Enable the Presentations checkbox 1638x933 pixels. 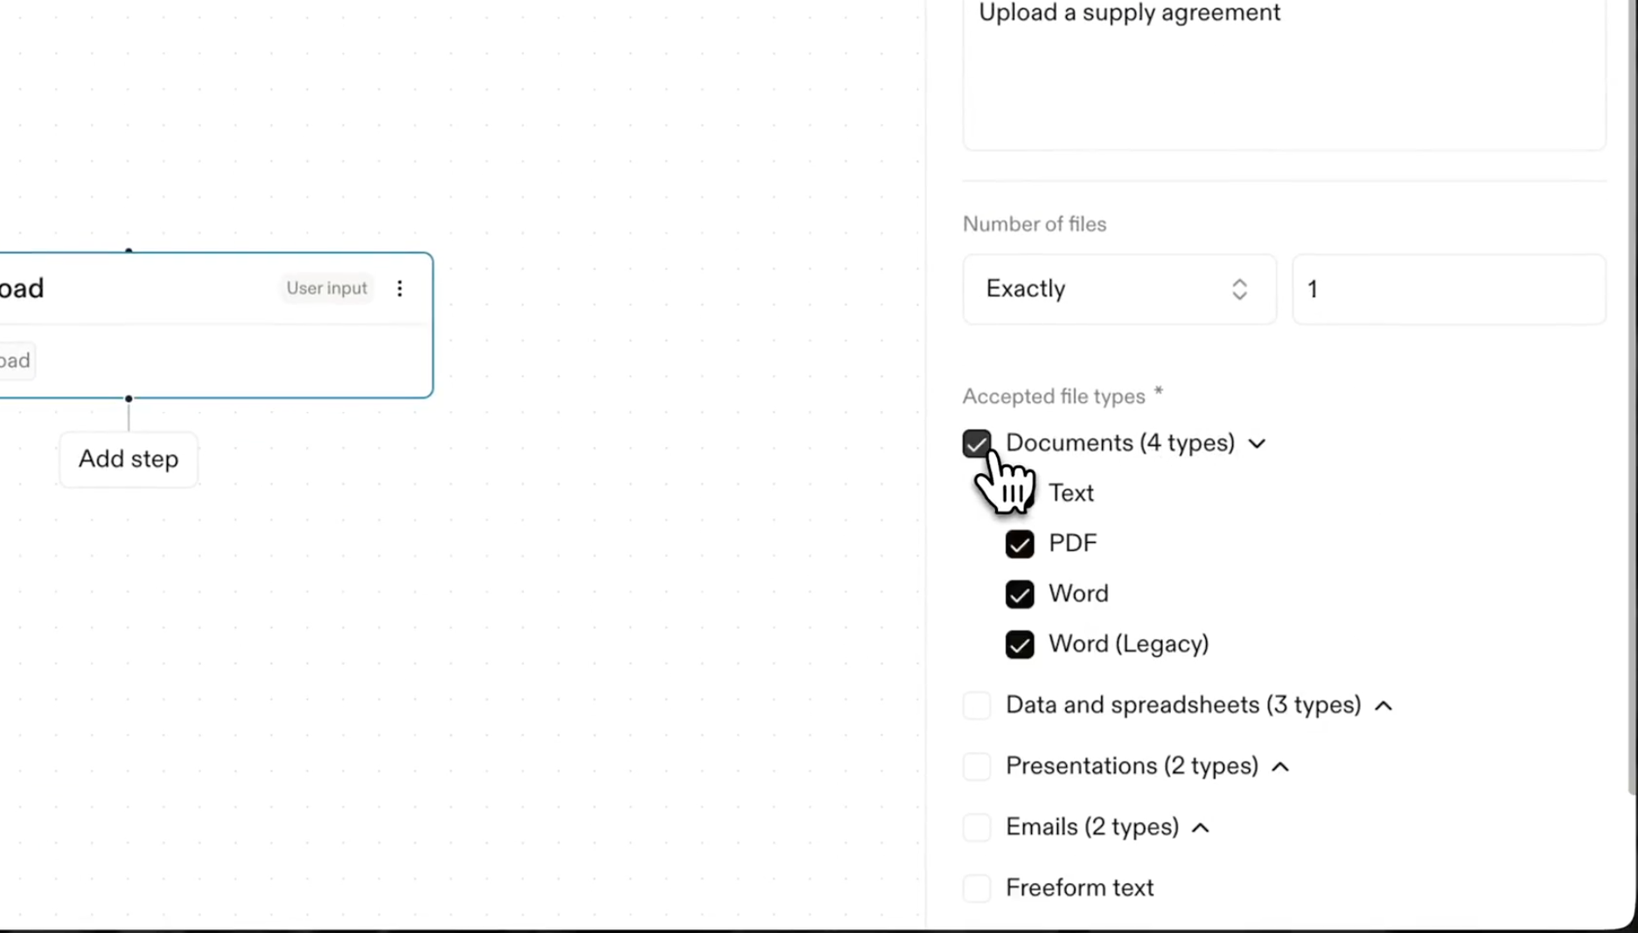[x=976, y=767]
